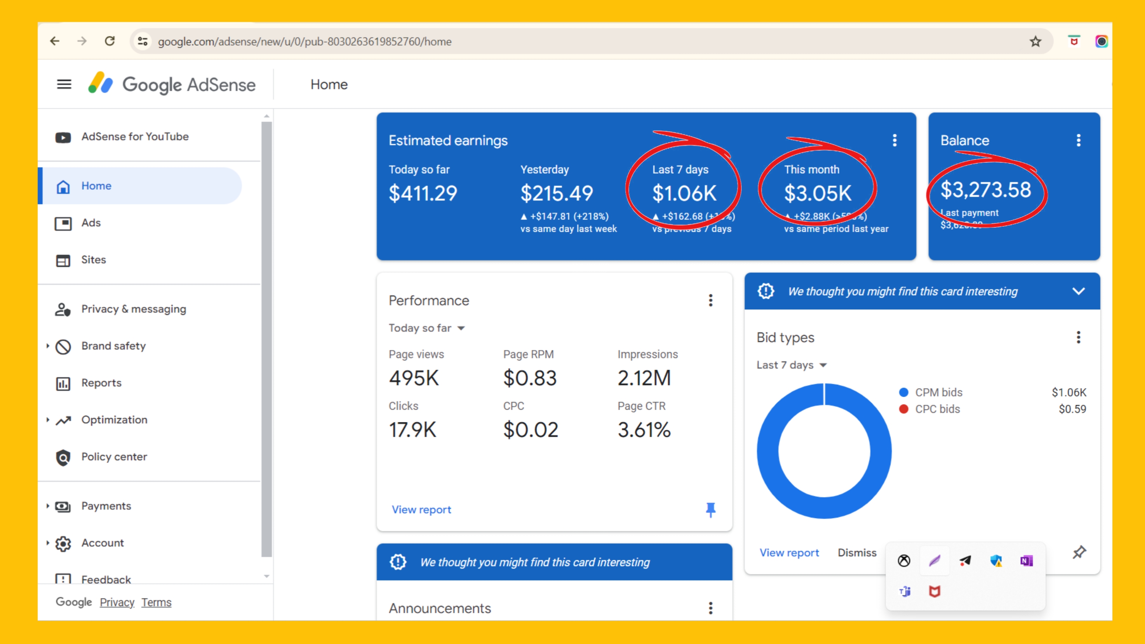Dismiss the Bid types card
Viewport: 1145px width, 644px height.
tap(857, 552)
